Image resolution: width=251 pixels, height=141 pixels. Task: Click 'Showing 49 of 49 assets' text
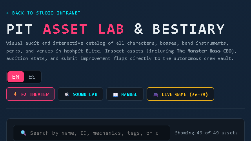pyautogui.click(x=206, y=133)
